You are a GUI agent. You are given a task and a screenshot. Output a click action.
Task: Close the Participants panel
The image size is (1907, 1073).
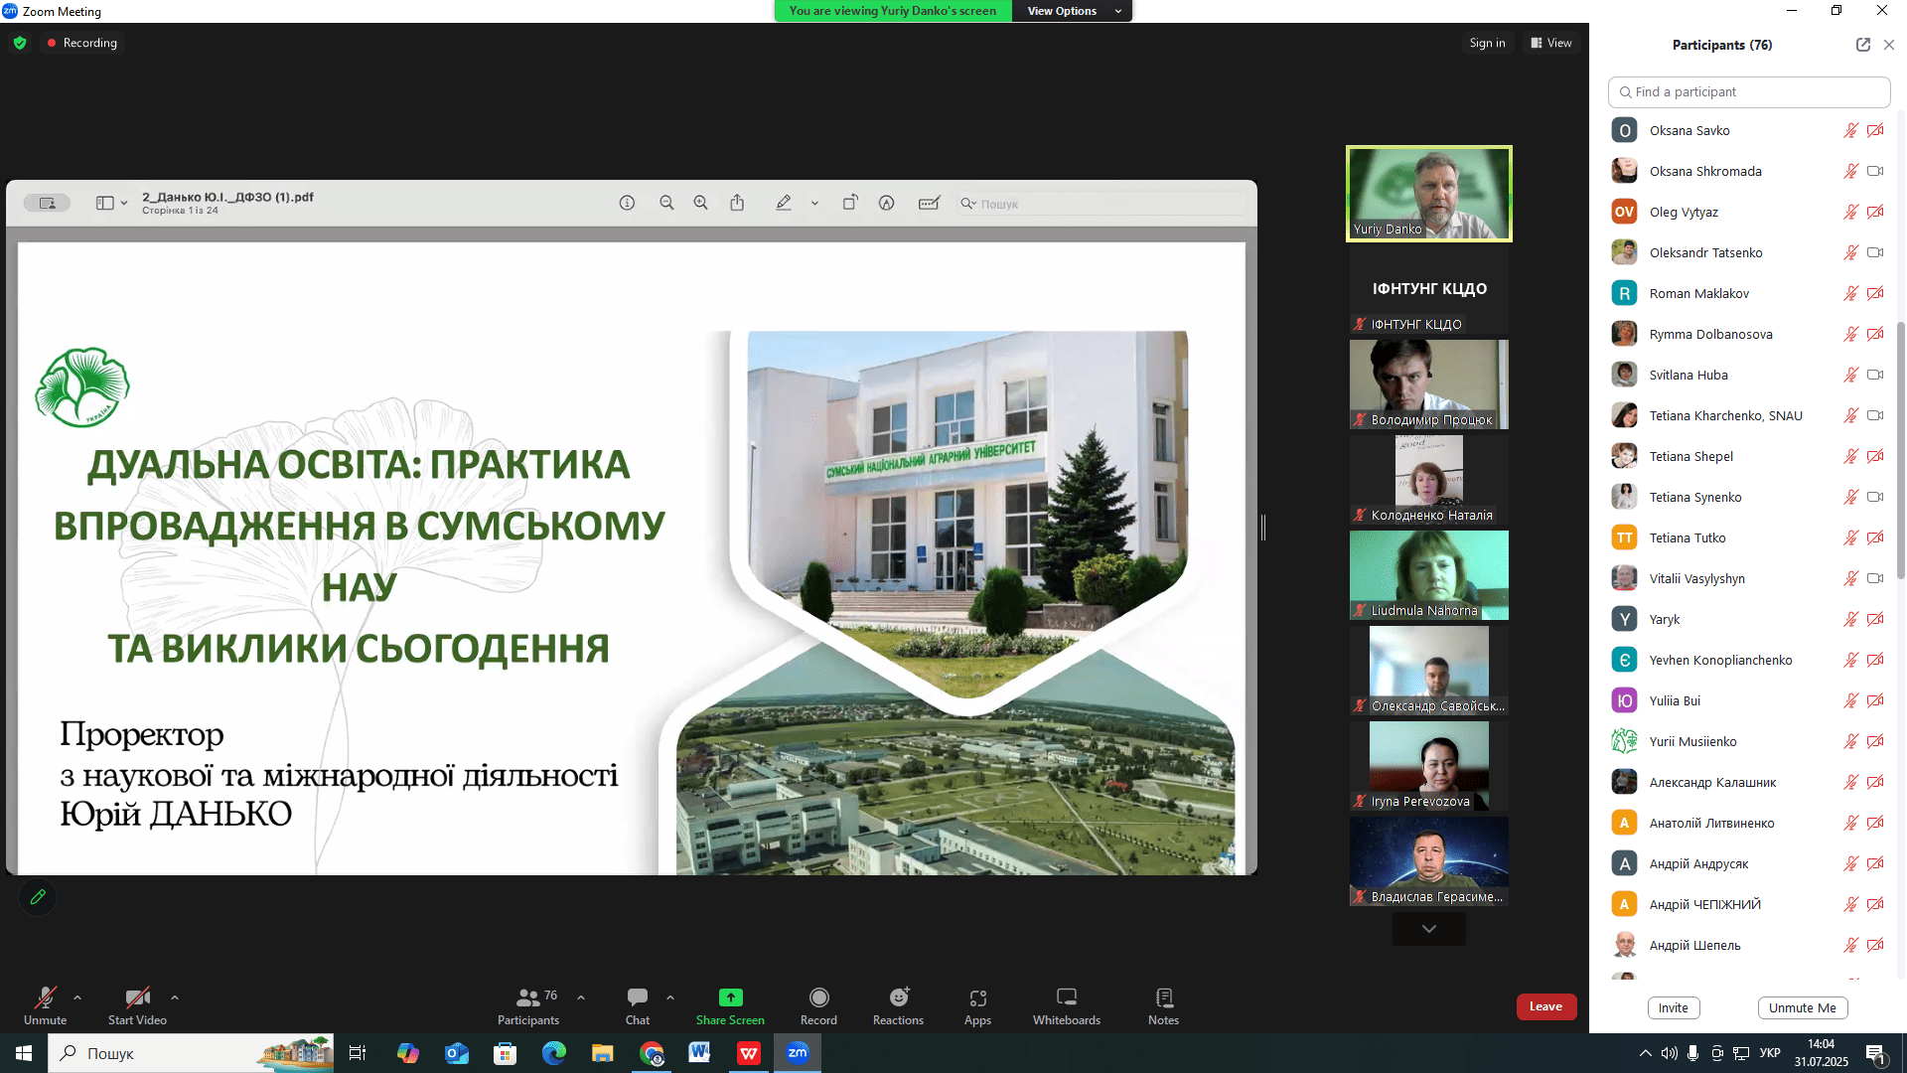click(x=1889, y=45)
